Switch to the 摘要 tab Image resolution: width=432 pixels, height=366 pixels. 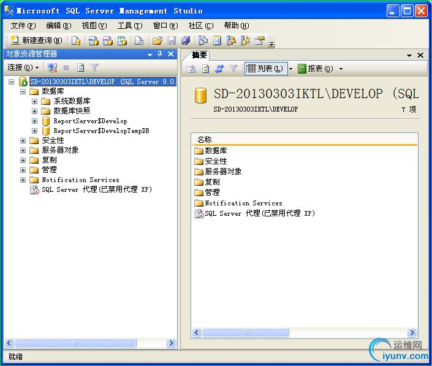click(x=199, y=55)
